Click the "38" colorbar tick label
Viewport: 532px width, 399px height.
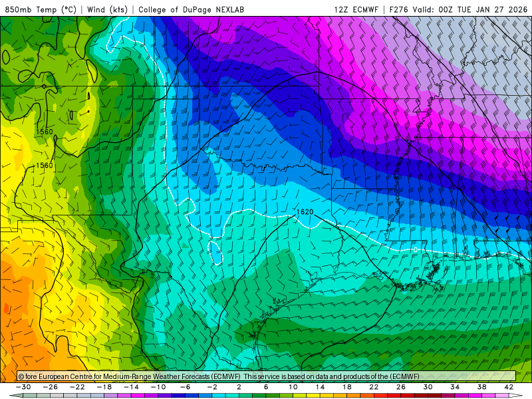(x=481, y=387)
